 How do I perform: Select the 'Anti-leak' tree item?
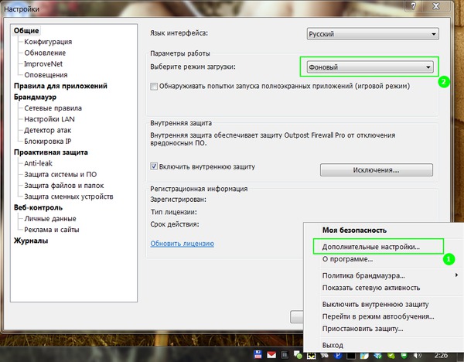38,163
